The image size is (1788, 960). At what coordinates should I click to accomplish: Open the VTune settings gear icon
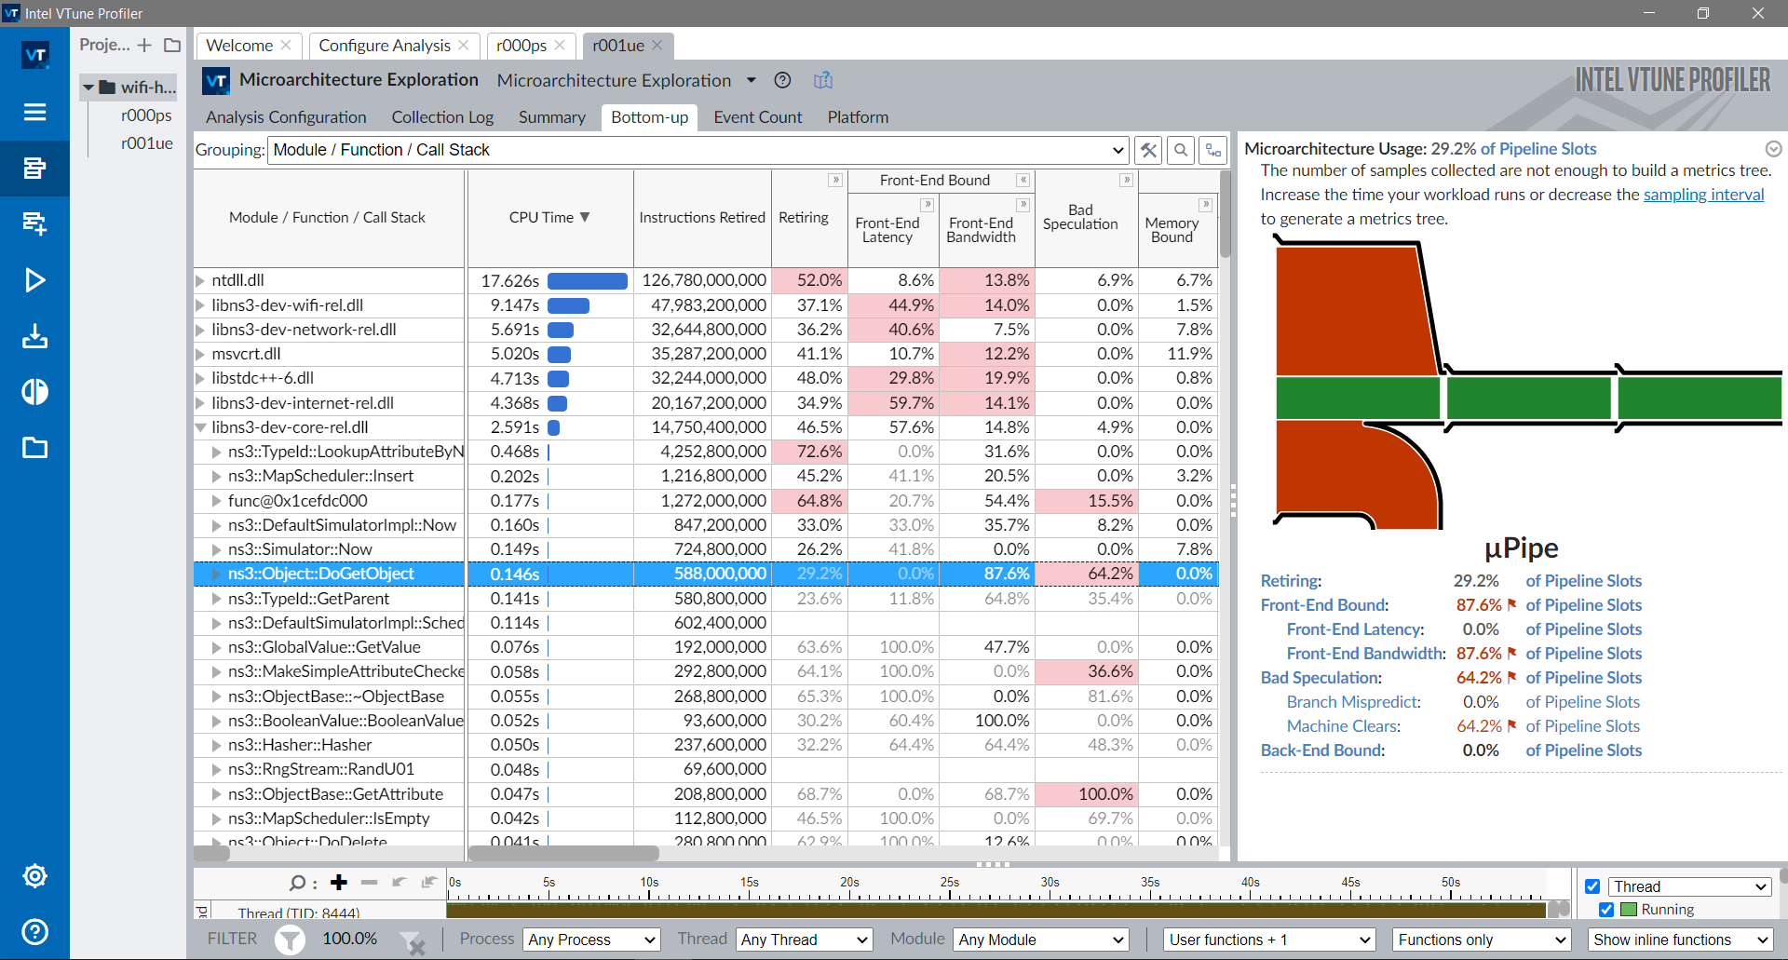pyautogui.click(x=34, y=875)
